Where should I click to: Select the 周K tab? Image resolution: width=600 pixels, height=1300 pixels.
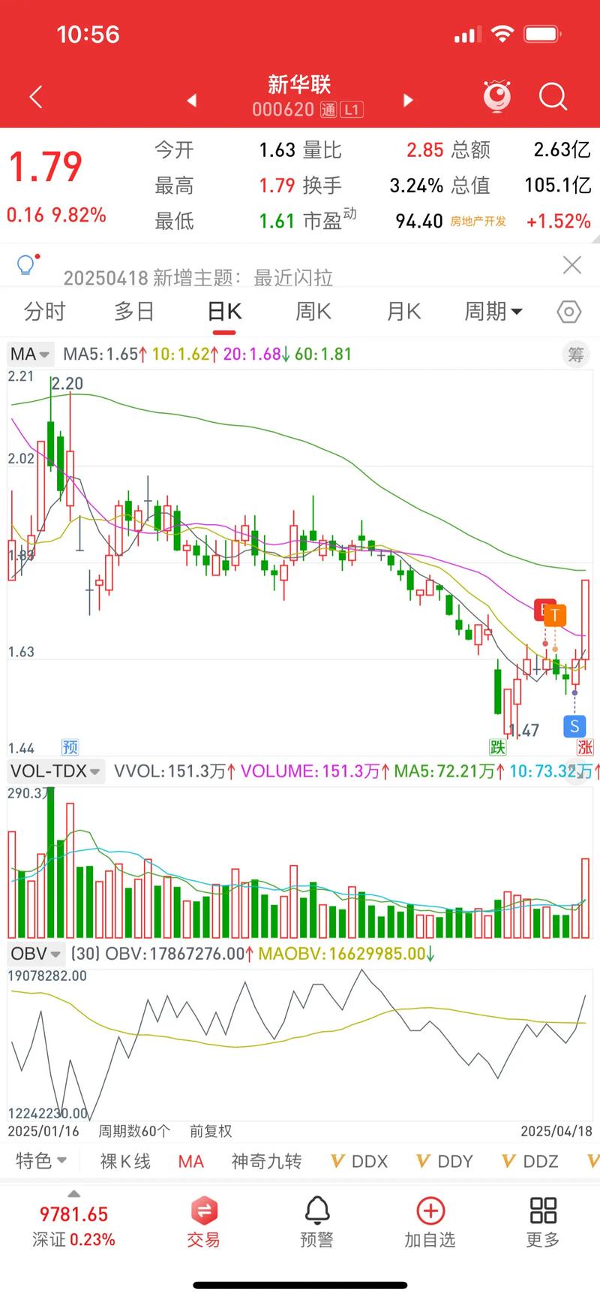(x=313, y=312)
